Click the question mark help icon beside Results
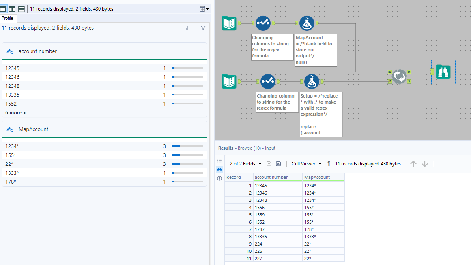This screenshot has height=265, width=471. point(219,178)
